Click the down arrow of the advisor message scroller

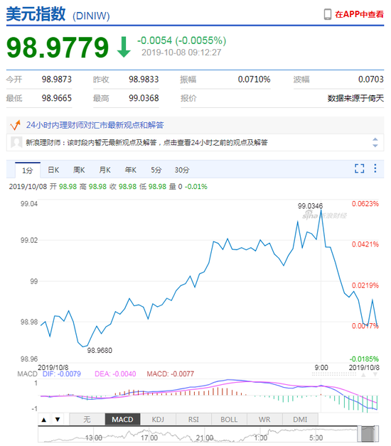[x=375, y=146]
